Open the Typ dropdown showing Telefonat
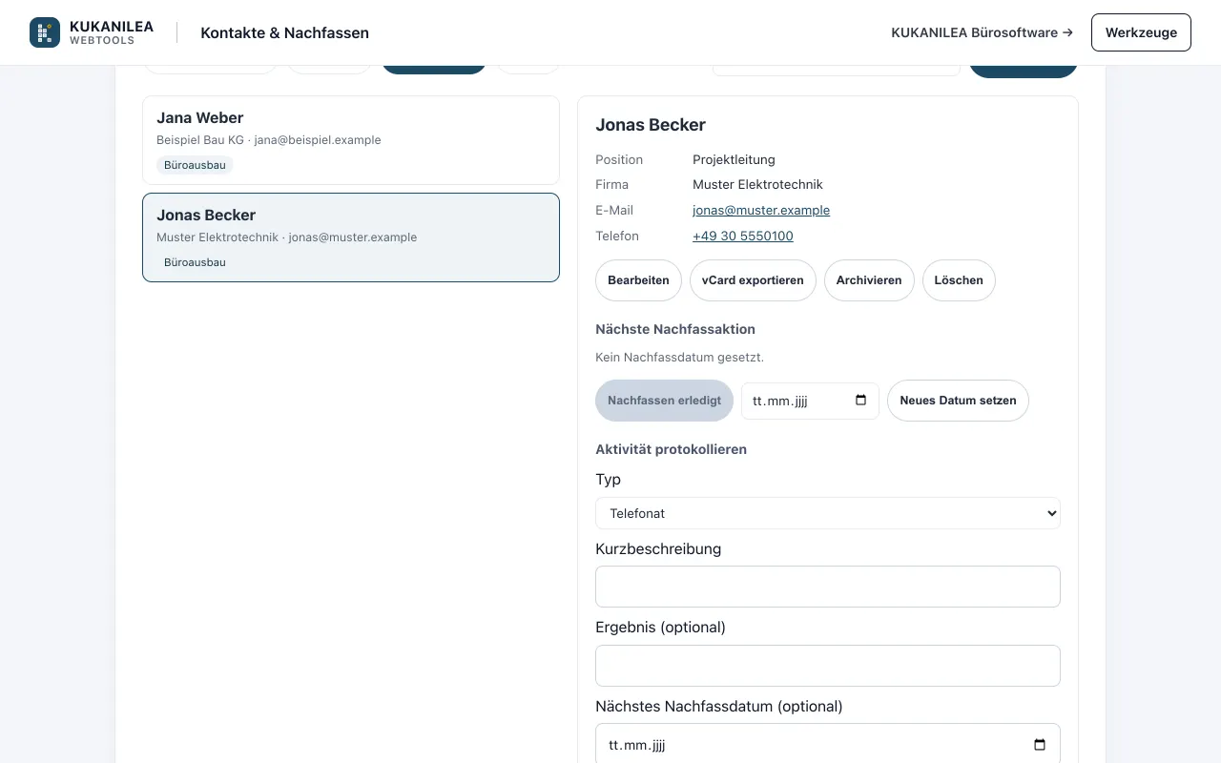This screenshot has width=1221, height=763. (828, 513)
